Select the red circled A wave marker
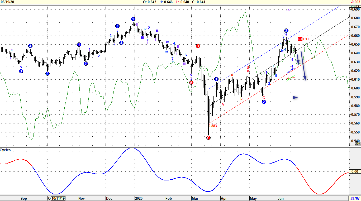 [x=192, y=83]
